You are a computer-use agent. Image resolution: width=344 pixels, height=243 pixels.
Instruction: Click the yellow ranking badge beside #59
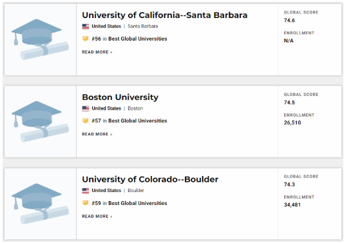85,203
